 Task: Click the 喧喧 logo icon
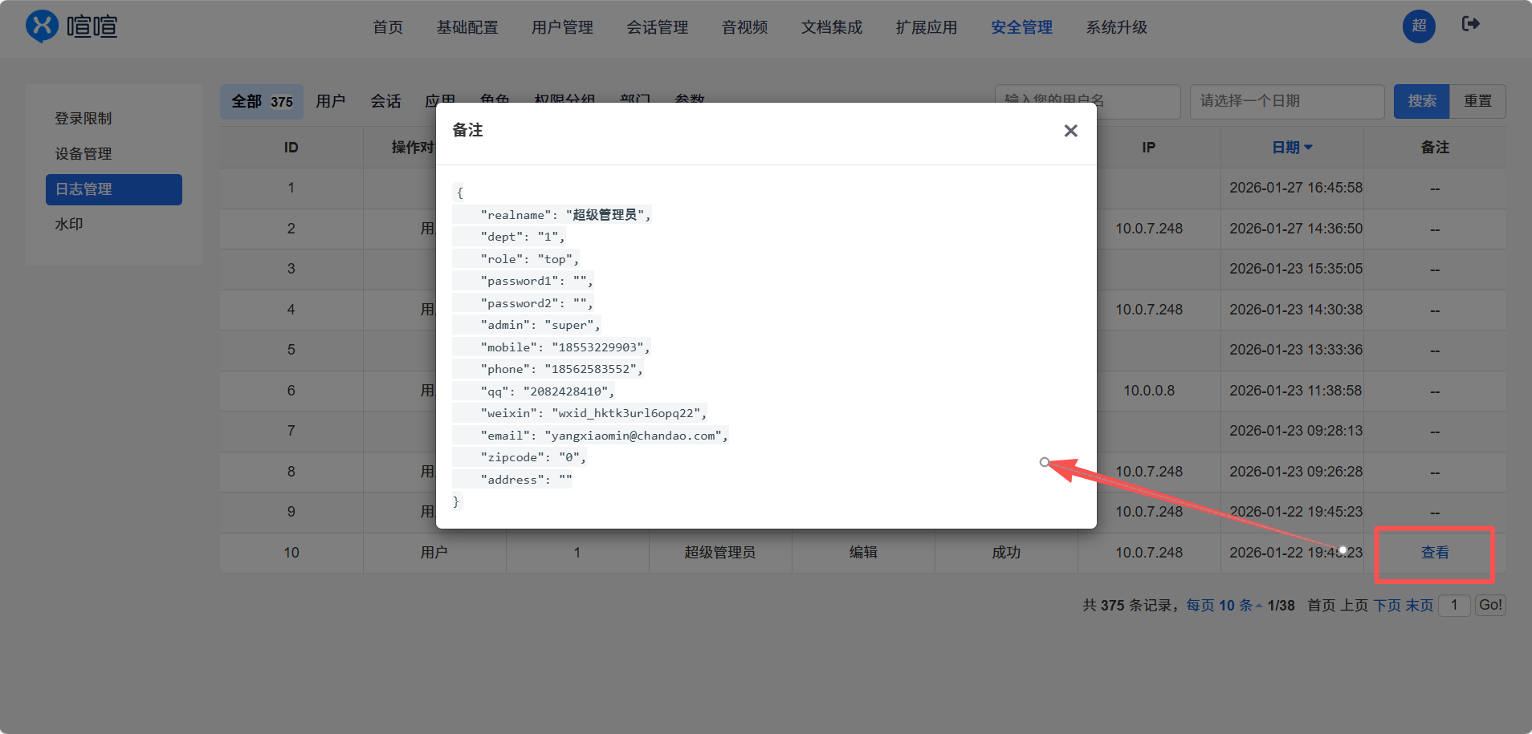pyautogui.click(x=42, y=26)
